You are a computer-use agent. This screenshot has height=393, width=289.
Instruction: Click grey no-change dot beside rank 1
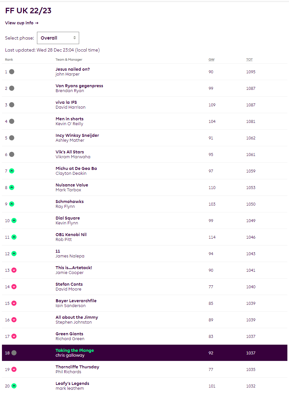click(12, 72)
